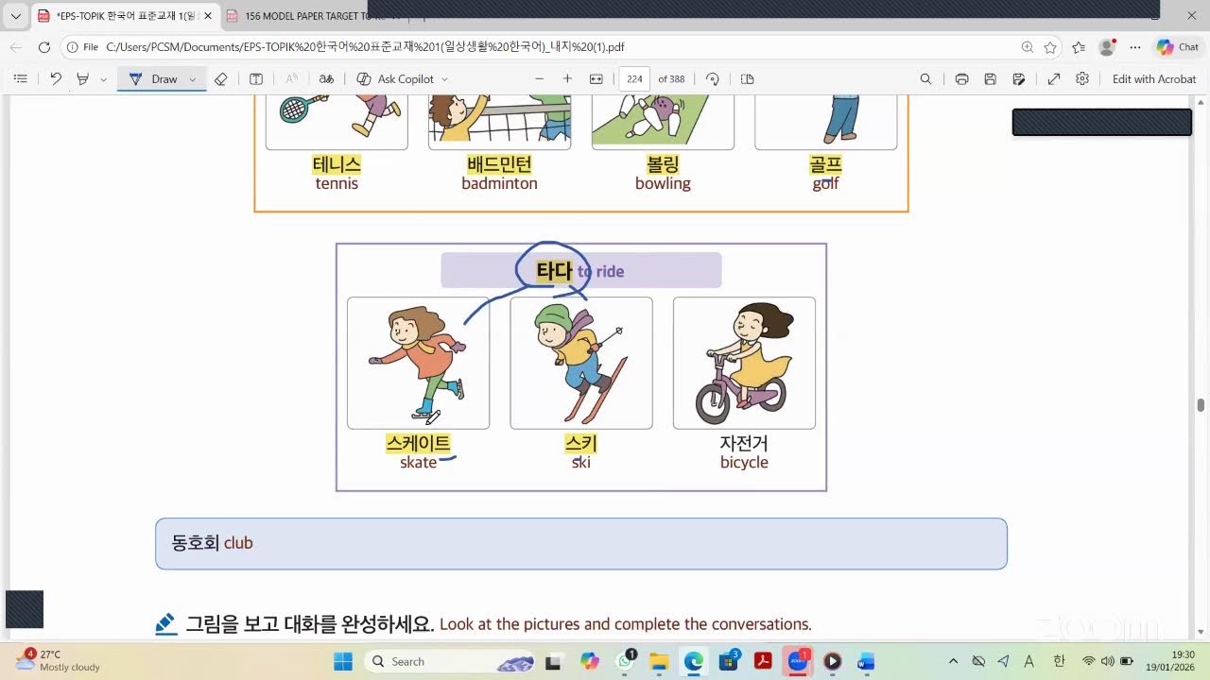Expand Ask Copilot dropdown arrow
This screenshot has width=1210, height=680.
(444, 79)
